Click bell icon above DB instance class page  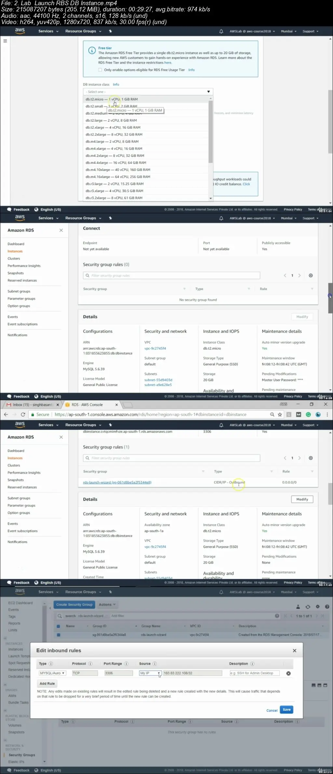click(x=221, y=32)
